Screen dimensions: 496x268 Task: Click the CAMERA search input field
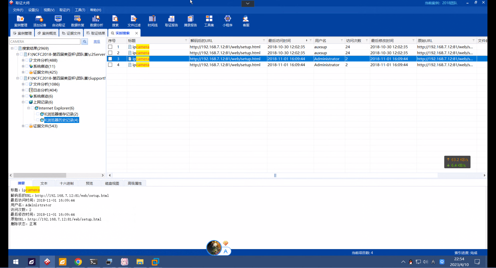[45, 41]
